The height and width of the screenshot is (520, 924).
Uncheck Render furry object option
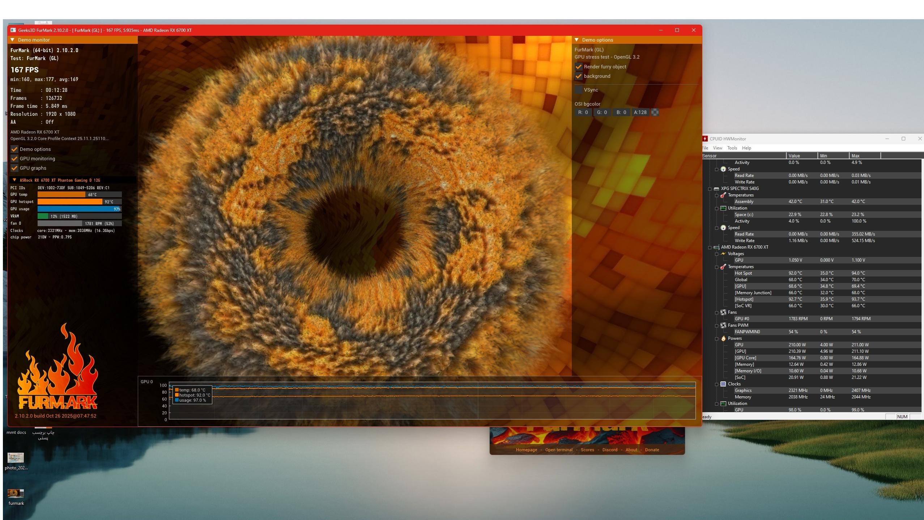click(x=579, y=67)
